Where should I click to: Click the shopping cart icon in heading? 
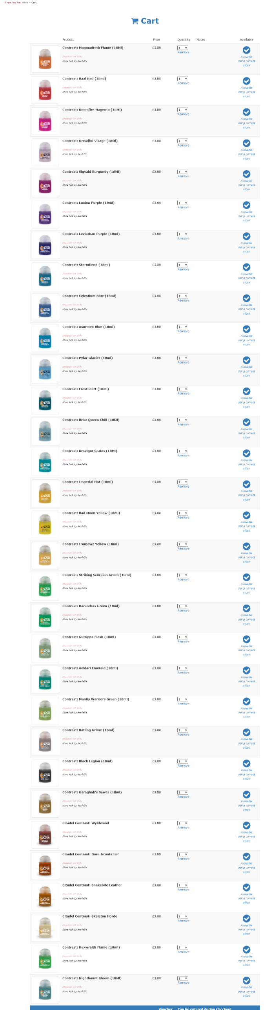coord(135,21)
